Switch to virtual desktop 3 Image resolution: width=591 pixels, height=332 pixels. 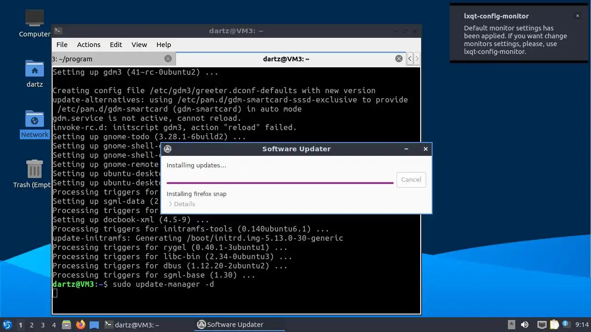pos(43,325)
